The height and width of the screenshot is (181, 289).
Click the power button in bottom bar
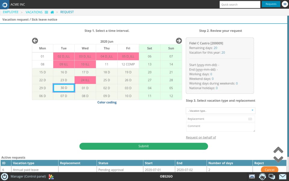pyautogui.click(x=5, y=177)
